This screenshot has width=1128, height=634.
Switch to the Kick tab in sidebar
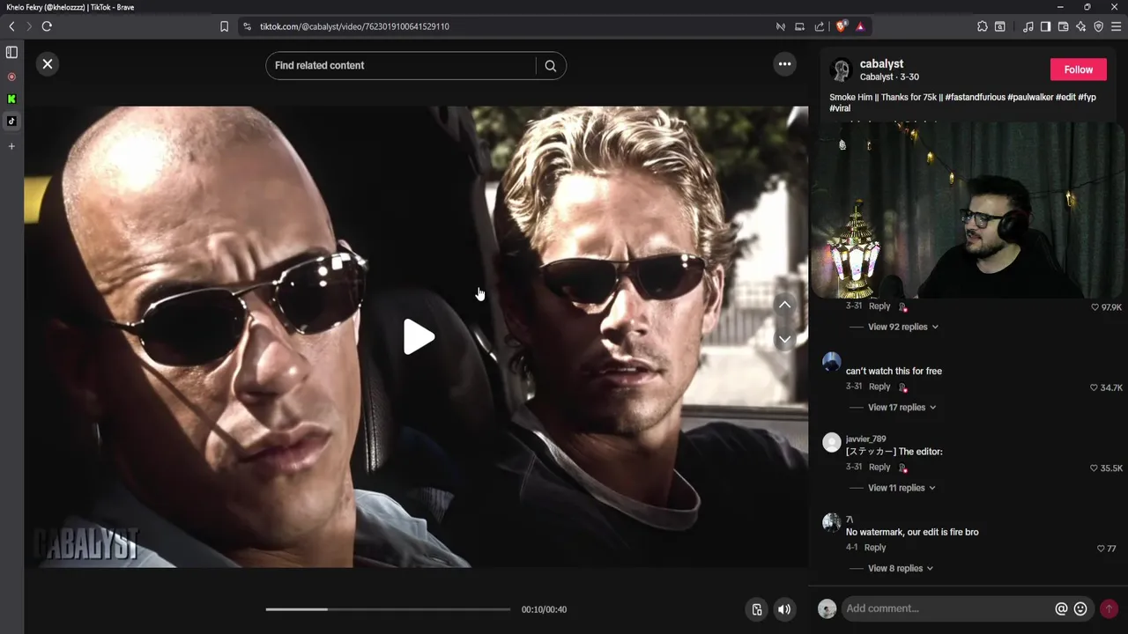(11, 99)
